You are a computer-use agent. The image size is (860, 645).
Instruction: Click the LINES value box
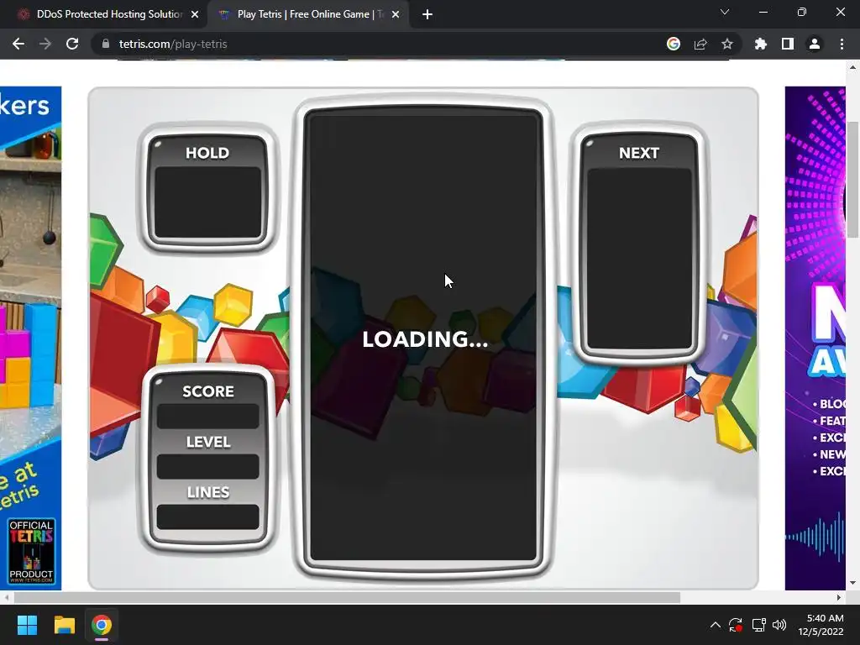(208, 517)
